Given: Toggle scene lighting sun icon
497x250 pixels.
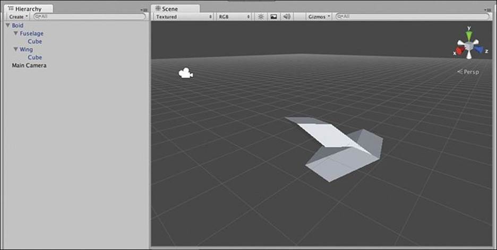Looking at the screenshot, I should (x=261, y=16).
